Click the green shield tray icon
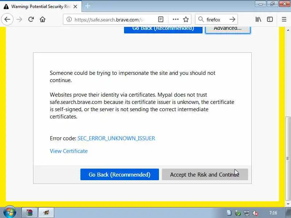 (238, 213)
